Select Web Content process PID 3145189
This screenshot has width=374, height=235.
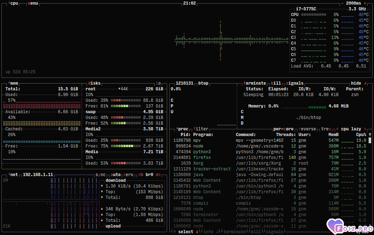point(269,192)
